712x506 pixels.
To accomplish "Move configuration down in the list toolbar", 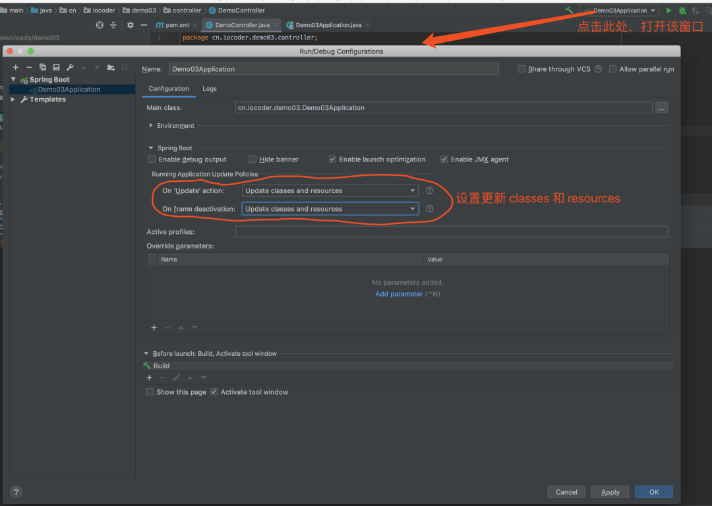I will (97, 67).
